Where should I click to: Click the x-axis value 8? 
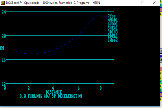101,88
